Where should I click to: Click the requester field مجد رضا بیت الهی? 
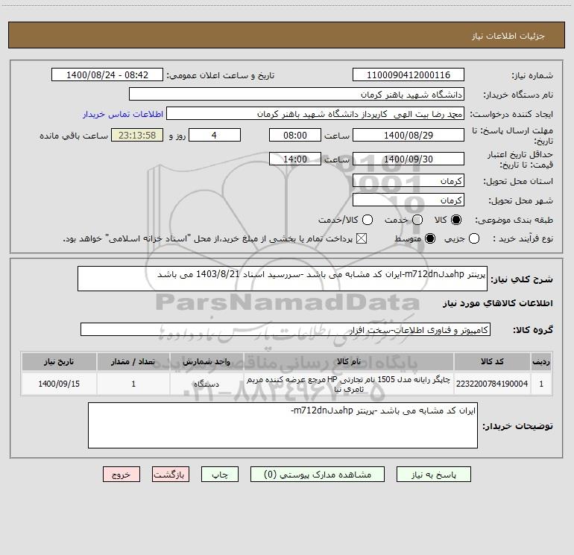(315, 114)
